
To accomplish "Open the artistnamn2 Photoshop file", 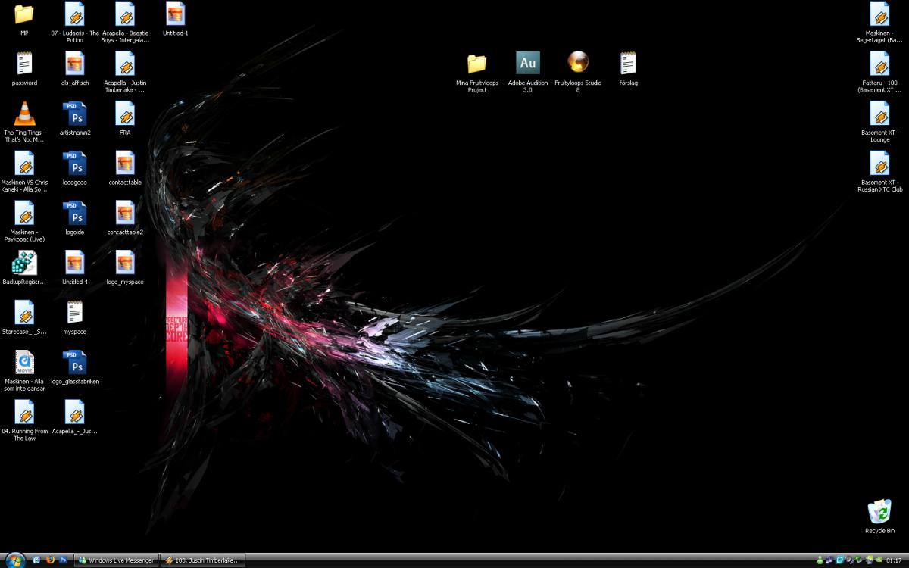I will 74,114.
